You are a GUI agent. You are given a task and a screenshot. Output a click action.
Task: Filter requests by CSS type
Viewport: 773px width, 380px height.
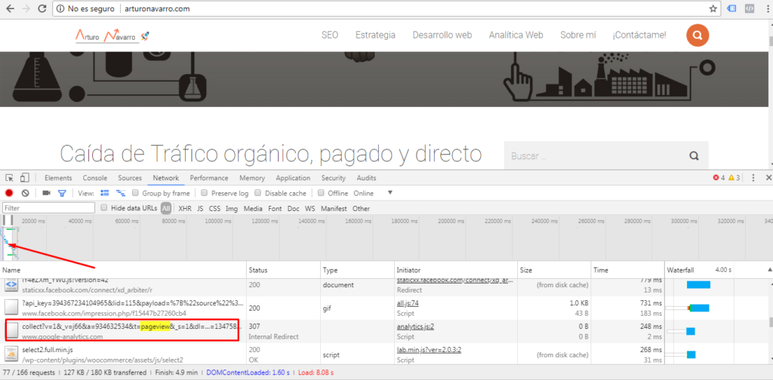214,208
